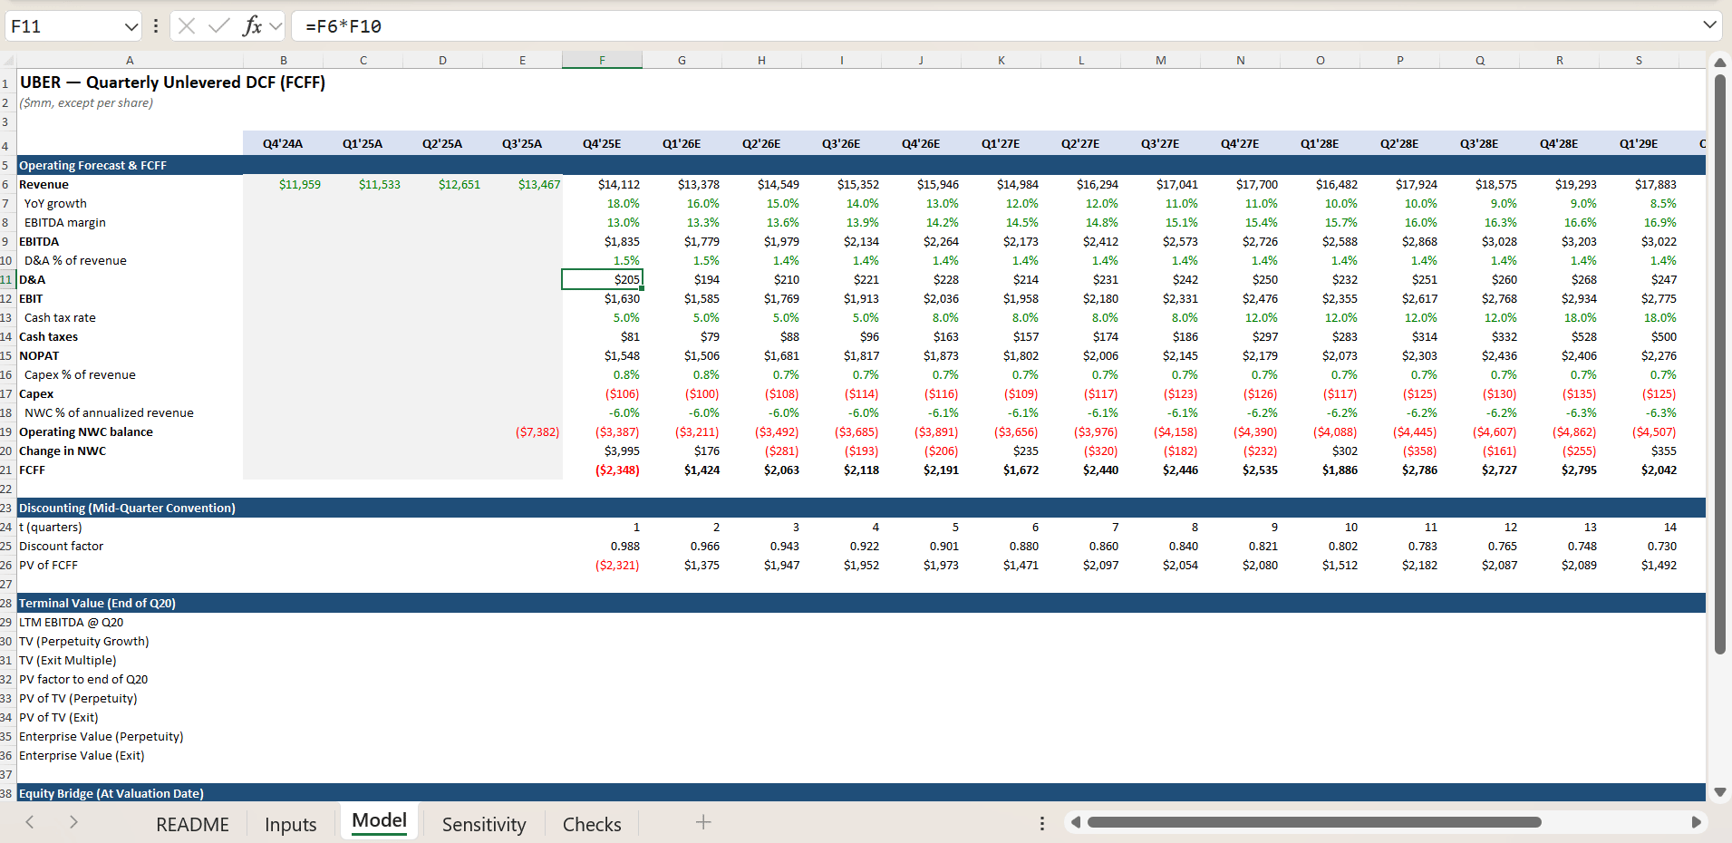Click the previous sheet navigation arrow
Viewport: 1732px width, 843px height.
30,822
